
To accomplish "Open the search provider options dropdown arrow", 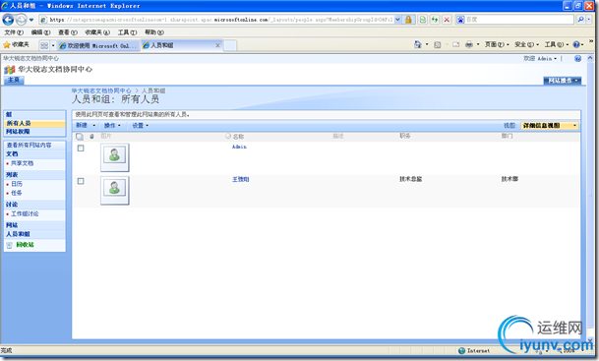I will (589, 20).
